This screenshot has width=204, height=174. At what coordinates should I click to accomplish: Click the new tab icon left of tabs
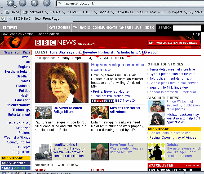point(3,19)
